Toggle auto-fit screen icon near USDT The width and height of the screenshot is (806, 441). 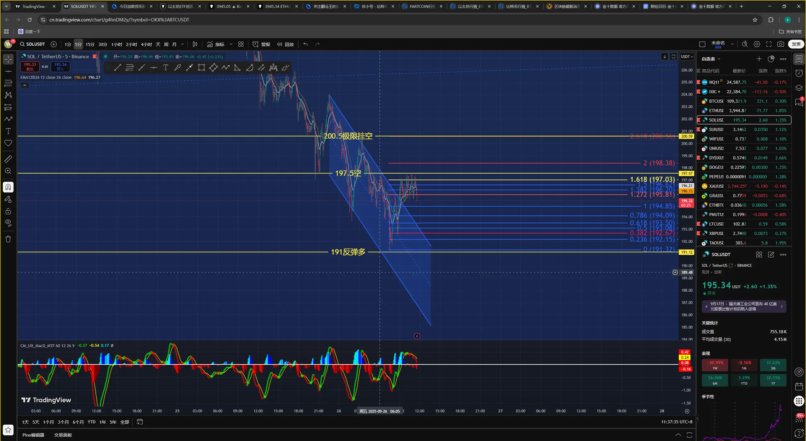(673, 57)
